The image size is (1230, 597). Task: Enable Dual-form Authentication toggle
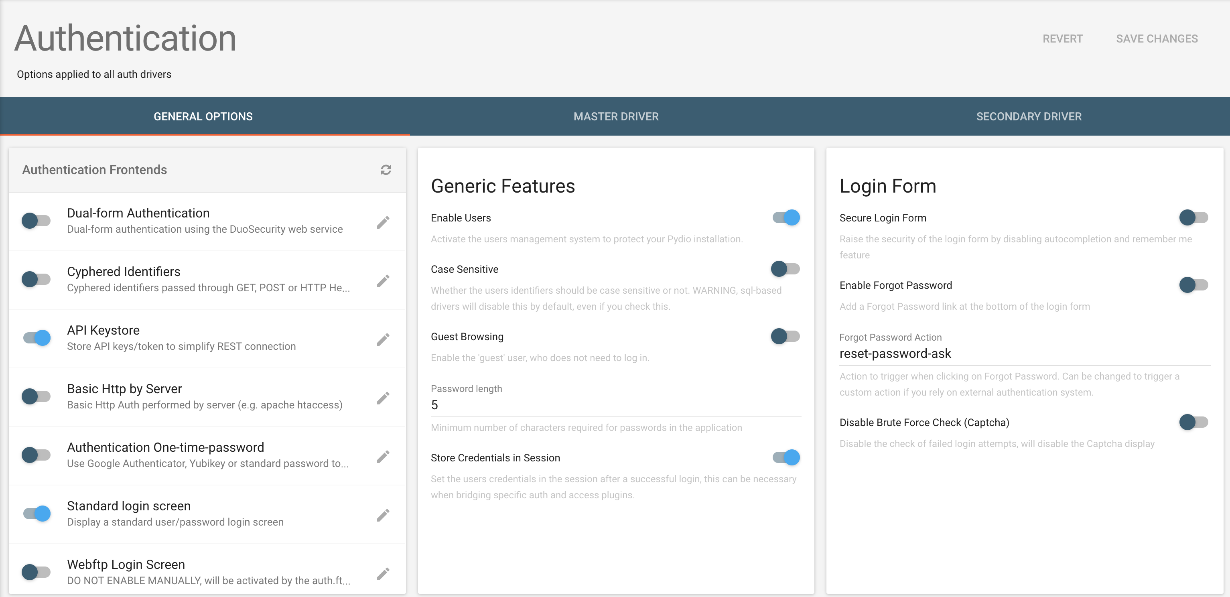pos(36,221)
